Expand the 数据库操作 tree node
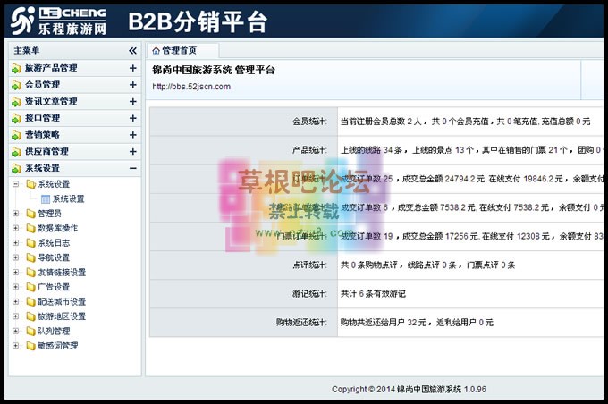Viewport: 608px width, 404px height. click(x=15, y=228)
